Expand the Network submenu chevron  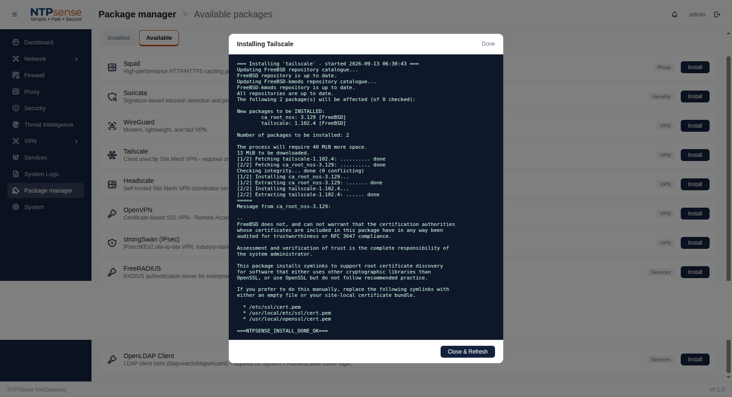pyautogui.click(x=76, y=59)
